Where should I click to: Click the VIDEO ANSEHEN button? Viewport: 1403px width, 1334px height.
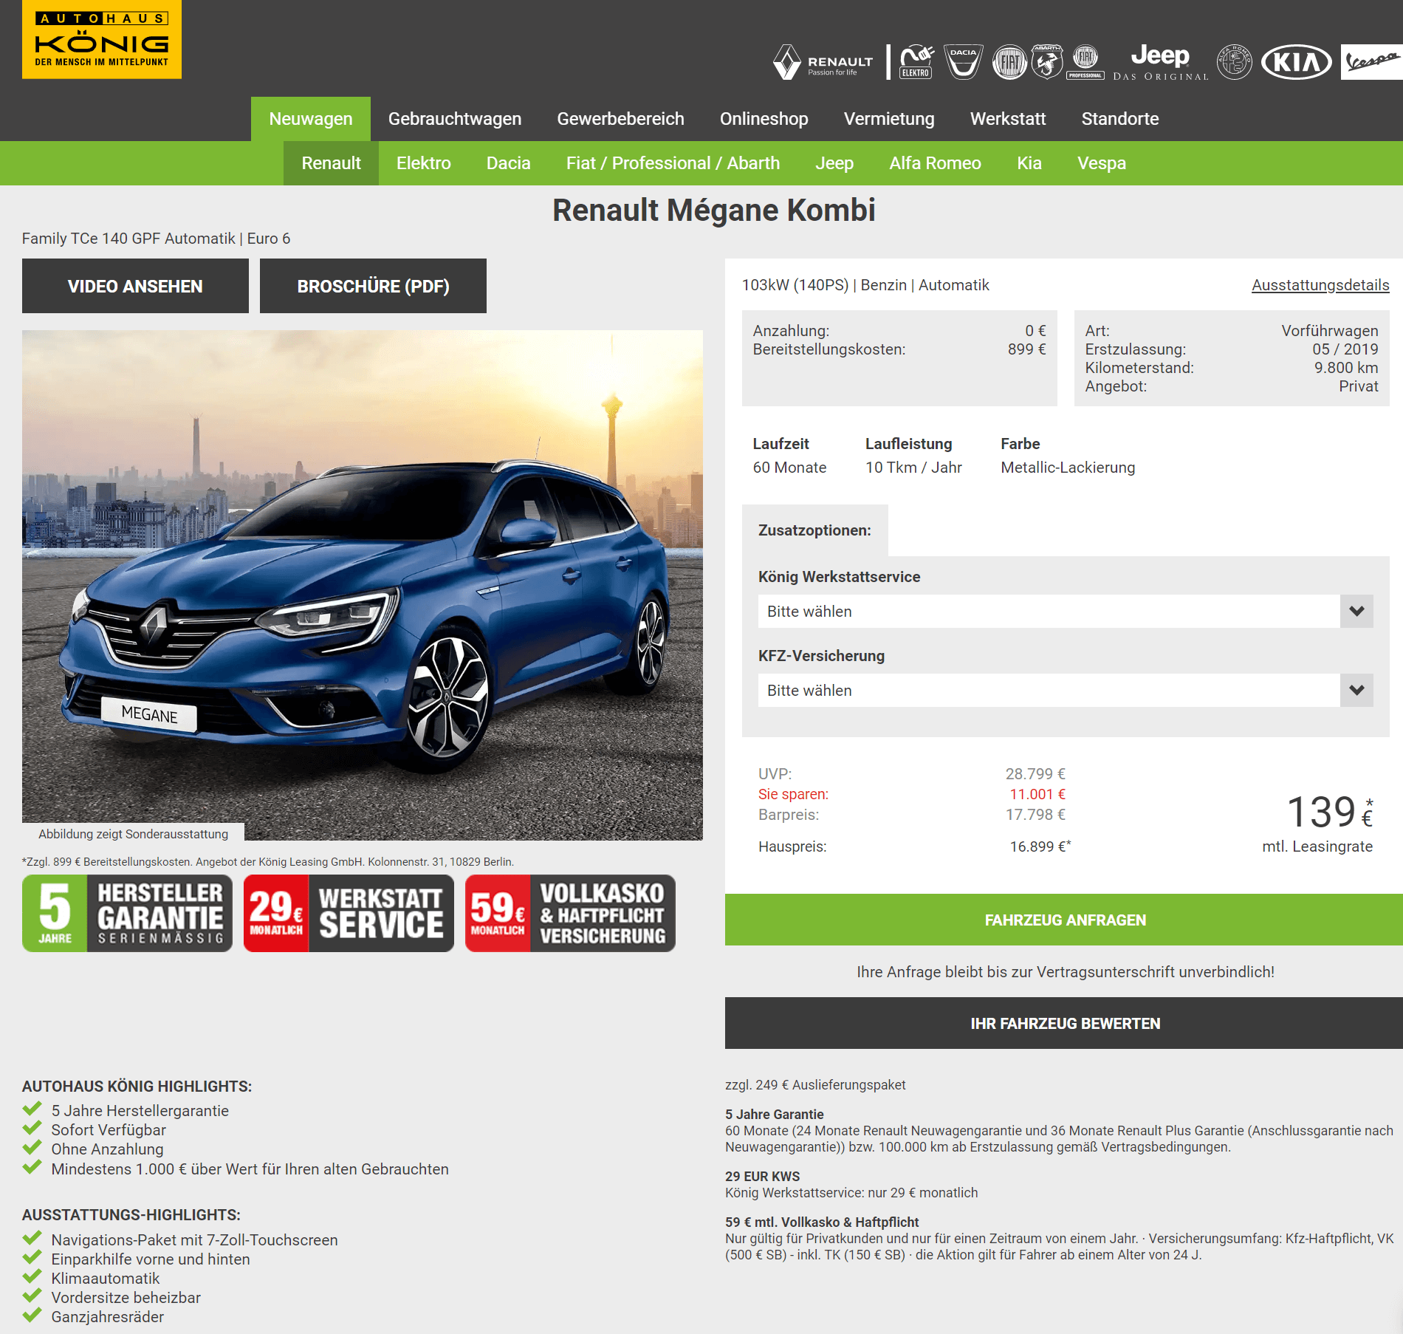pos(135,286)
